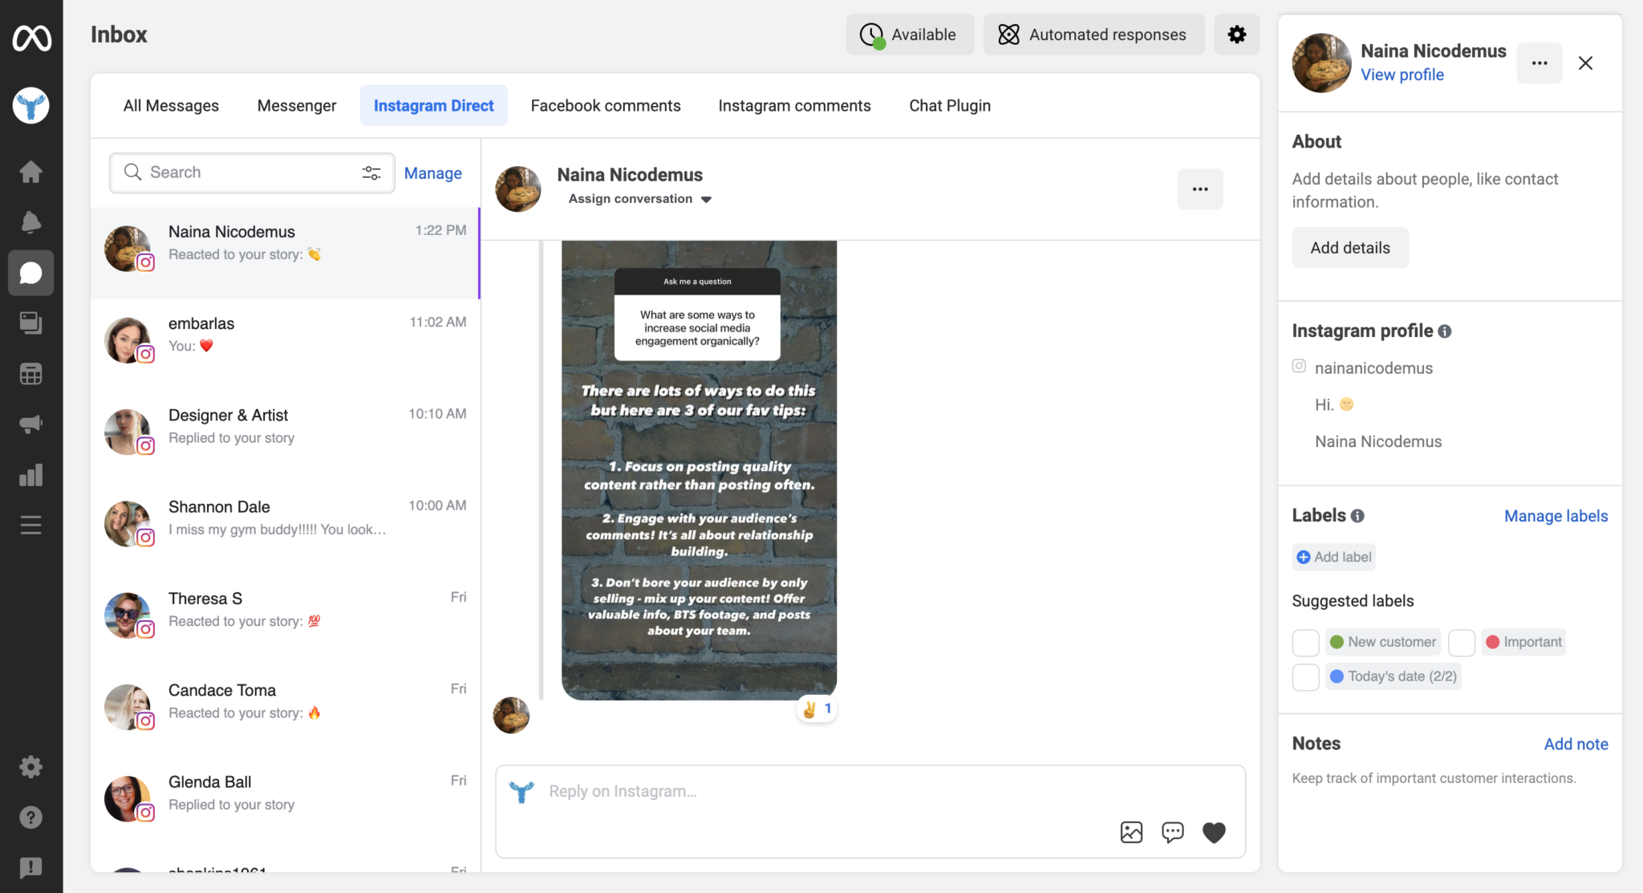Open Help question mark icon
Screen dimensions: 1643x893
(x=31, y=818)
